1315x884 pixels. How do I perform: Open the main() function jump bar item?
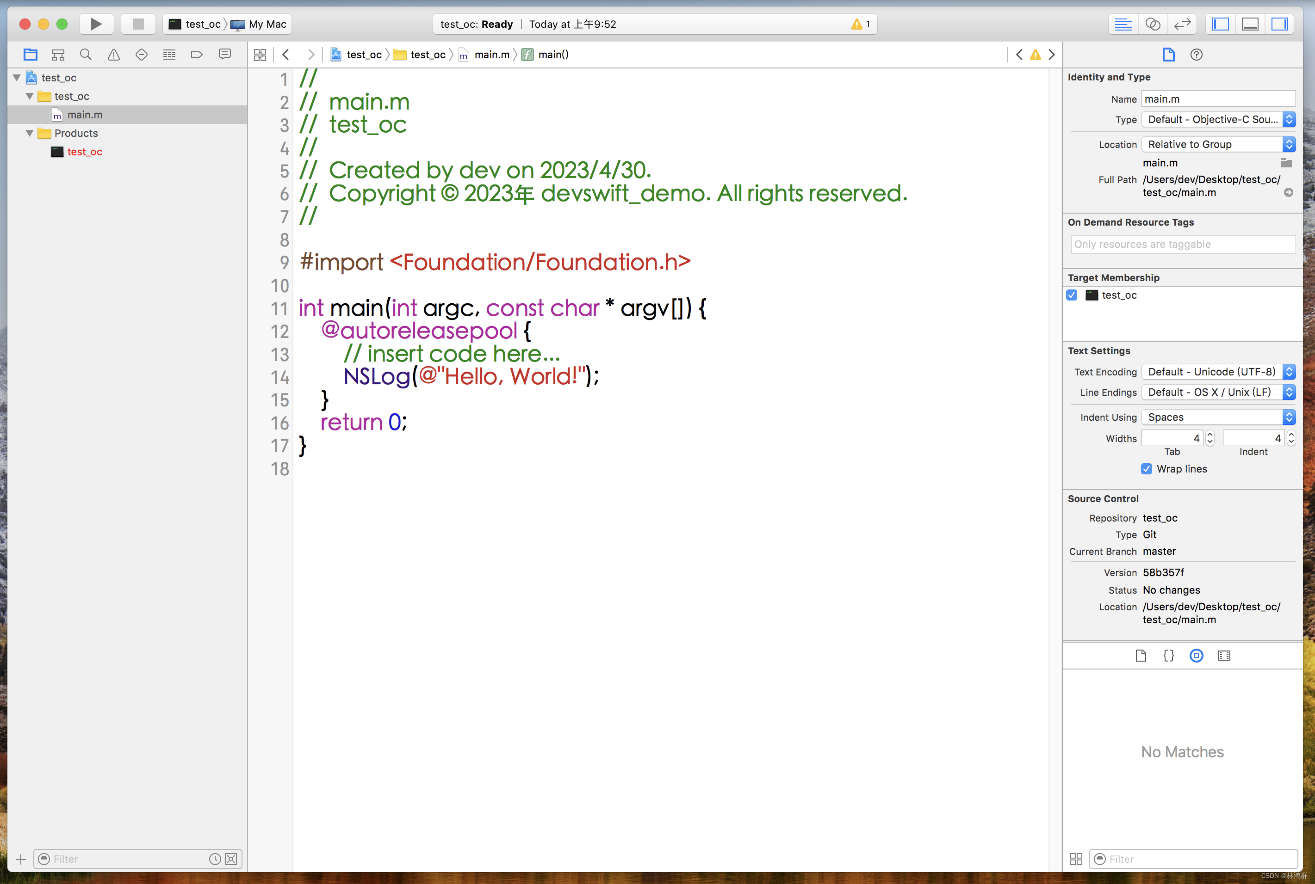[553, 55]
